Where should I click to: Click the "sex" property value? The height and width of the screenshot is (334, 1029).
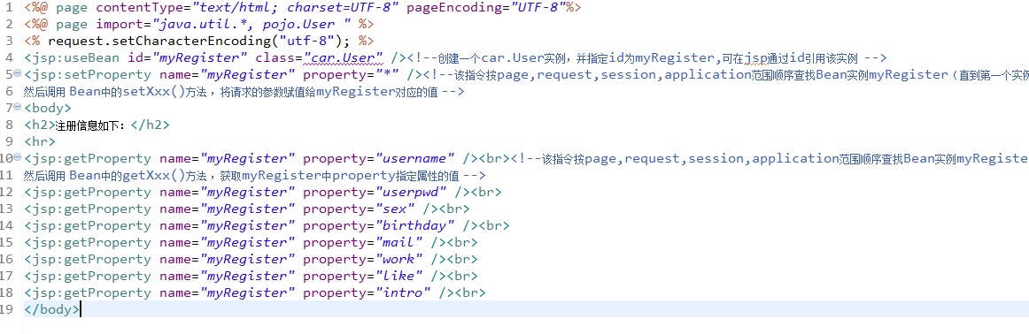point(394,209)
